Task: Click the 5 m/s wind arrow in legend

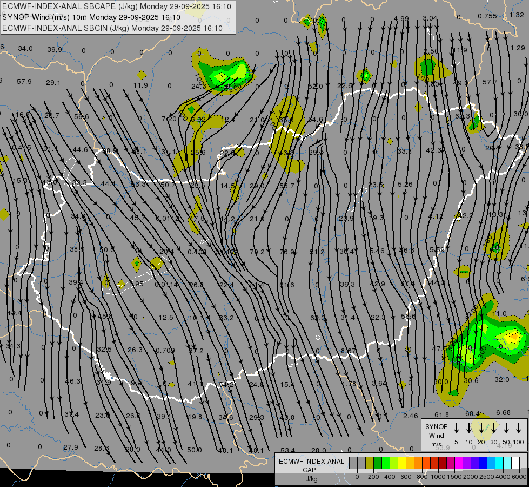Action: [x=456, y=427]
